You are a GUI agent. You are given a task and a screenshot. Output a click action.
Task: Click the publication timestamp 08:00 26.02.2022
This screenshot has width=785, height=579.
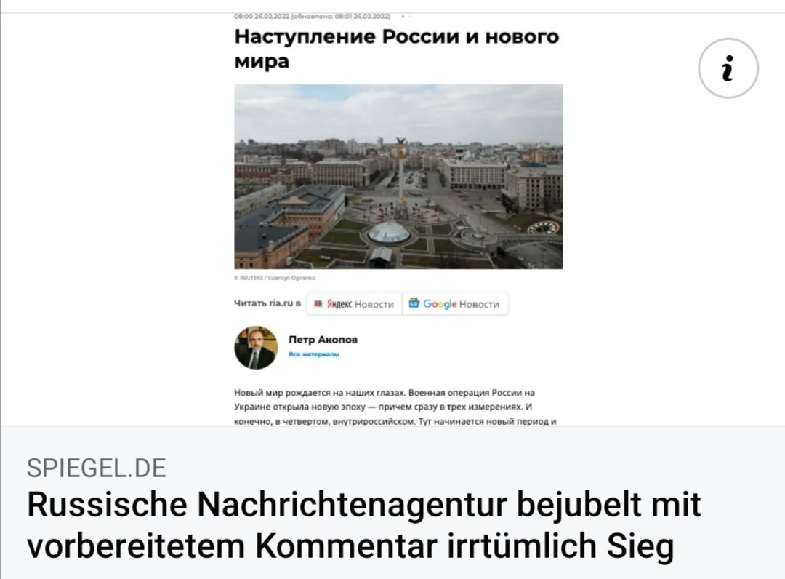(x=262, y=17)
